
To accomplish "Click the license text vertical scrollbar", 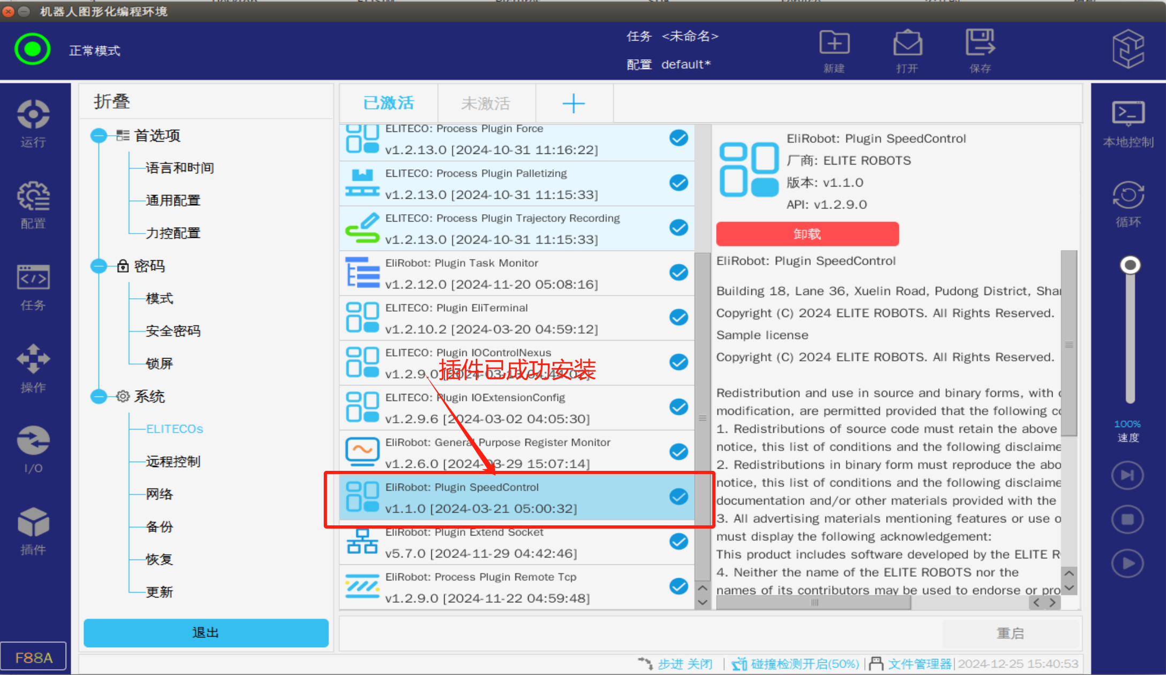I will click(x=1069, y=343).
